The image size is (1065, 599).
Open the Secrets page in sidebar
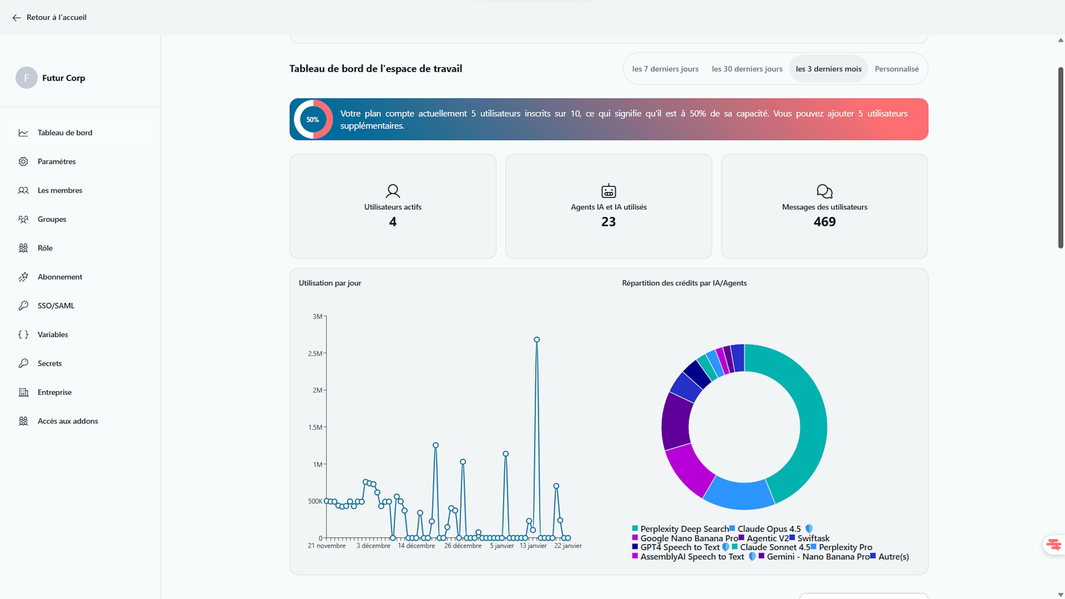click(50, 363)
